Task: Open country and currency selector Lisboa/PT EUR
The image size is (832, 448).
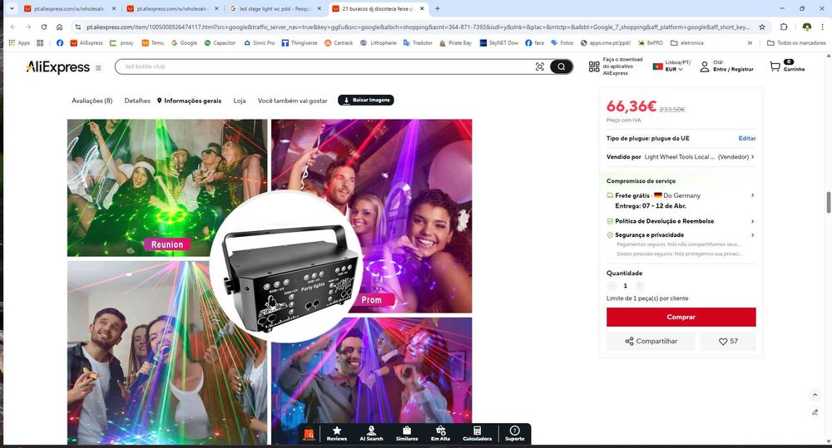Action: coord(671,66)
